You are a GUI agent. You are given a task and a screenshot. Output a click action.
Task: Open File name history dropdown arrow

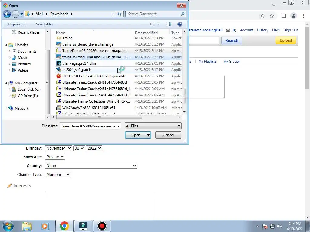(118, 126)
